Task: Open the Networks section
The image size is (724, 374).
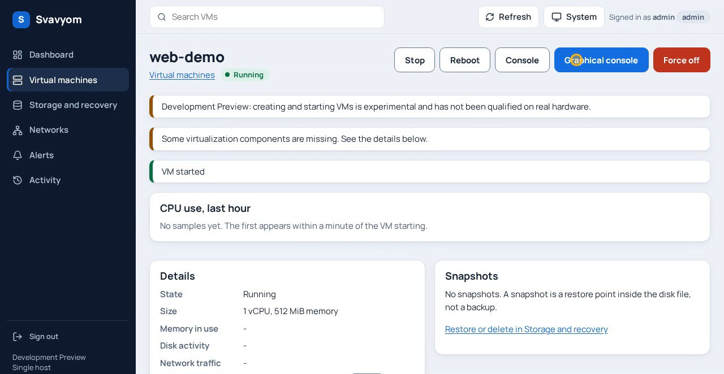Action: click(x=68, y=130)
